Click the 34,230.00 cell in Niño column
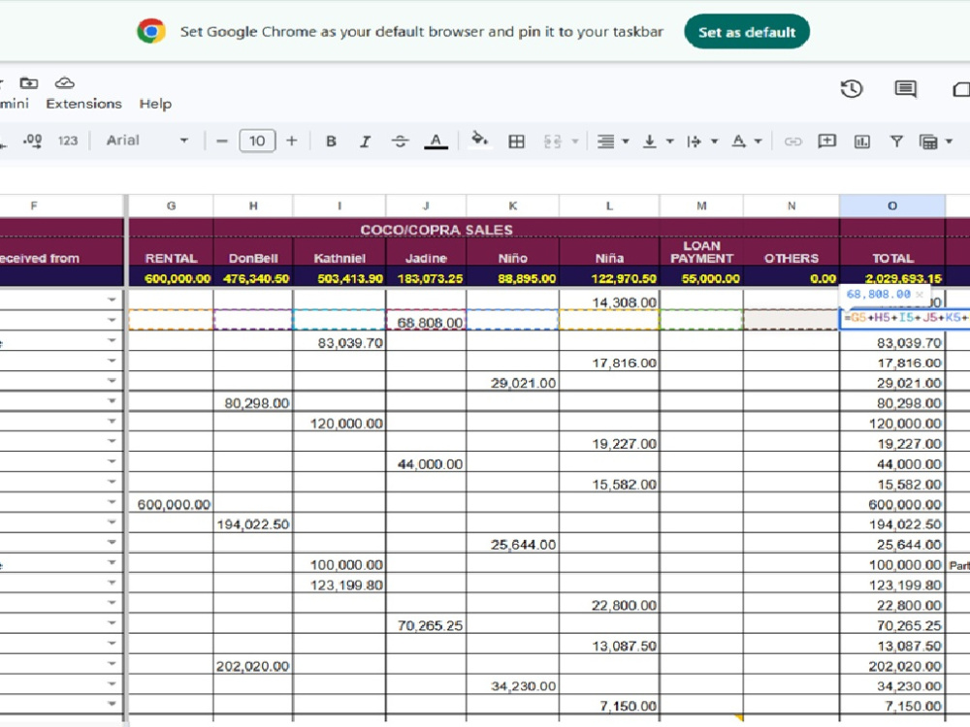The image size is (970, 727). (x=512, y=685)
